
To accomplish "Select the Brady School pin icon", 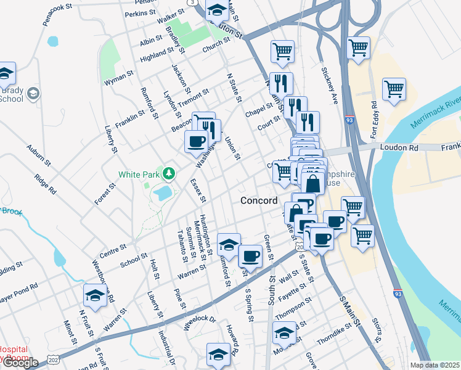I will [x=33, y=94].
